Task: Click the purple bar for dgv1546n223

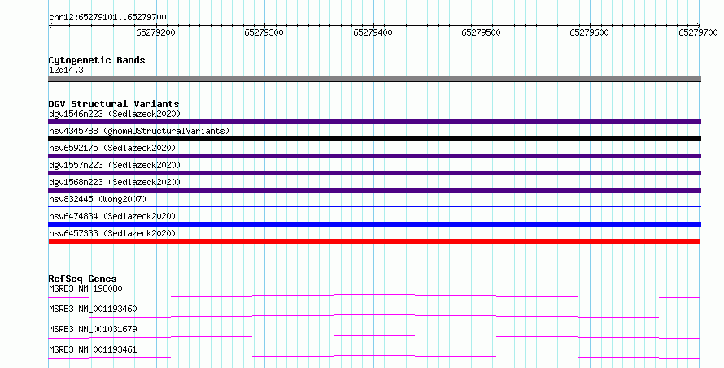Action: 374,122
